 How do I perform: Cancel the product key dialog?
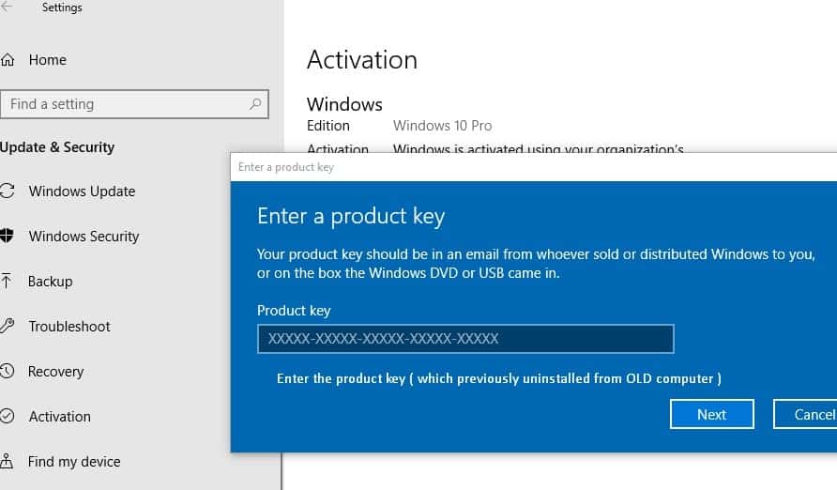pos(807,414)
